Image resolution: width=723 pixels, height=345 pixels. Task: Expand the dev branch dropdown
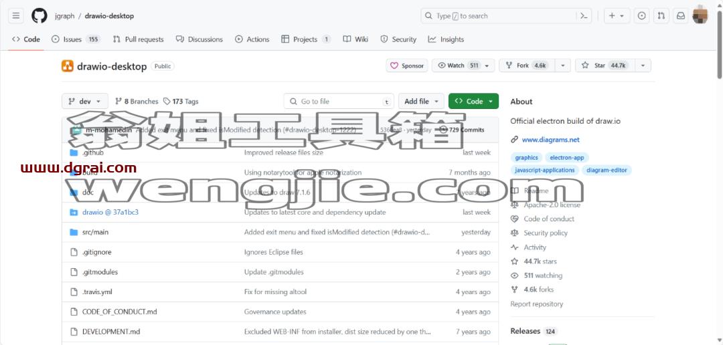click(85, 102)
